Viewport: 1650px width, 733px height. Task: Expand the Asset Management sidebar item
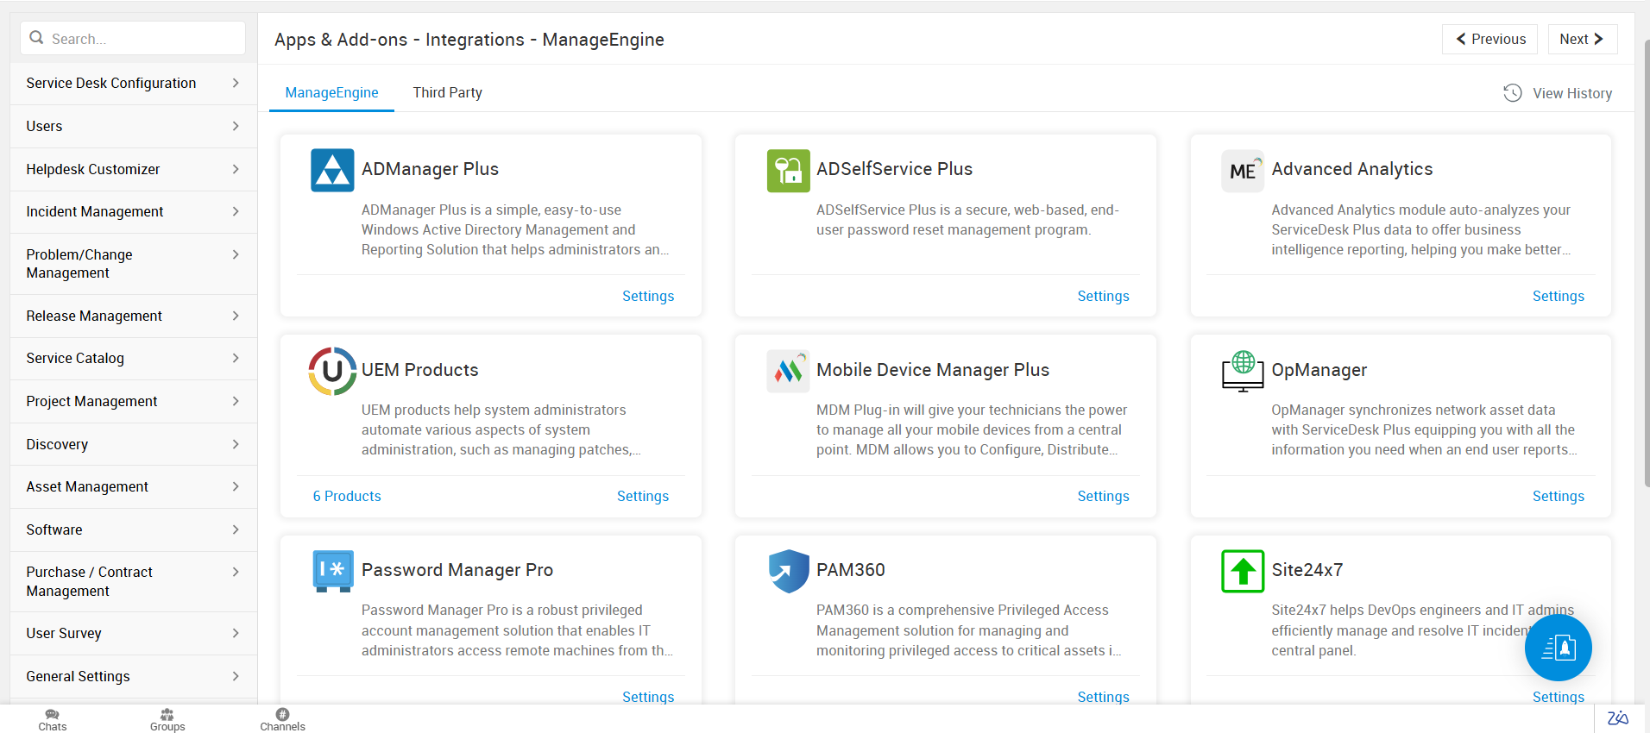point(133,487)
